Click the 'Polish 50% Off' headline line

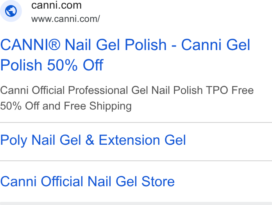pyautogui.click(x=52, y=65)
